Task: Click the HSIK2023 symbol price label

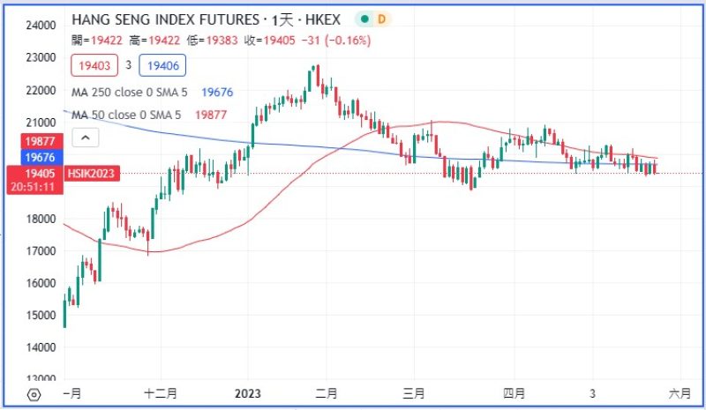Action: point(91,174)
